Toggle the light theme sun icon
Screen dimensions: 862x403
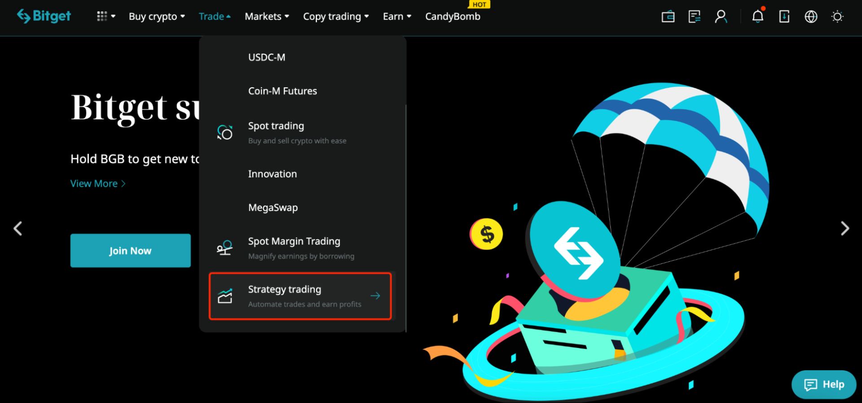tap(837, 17)
